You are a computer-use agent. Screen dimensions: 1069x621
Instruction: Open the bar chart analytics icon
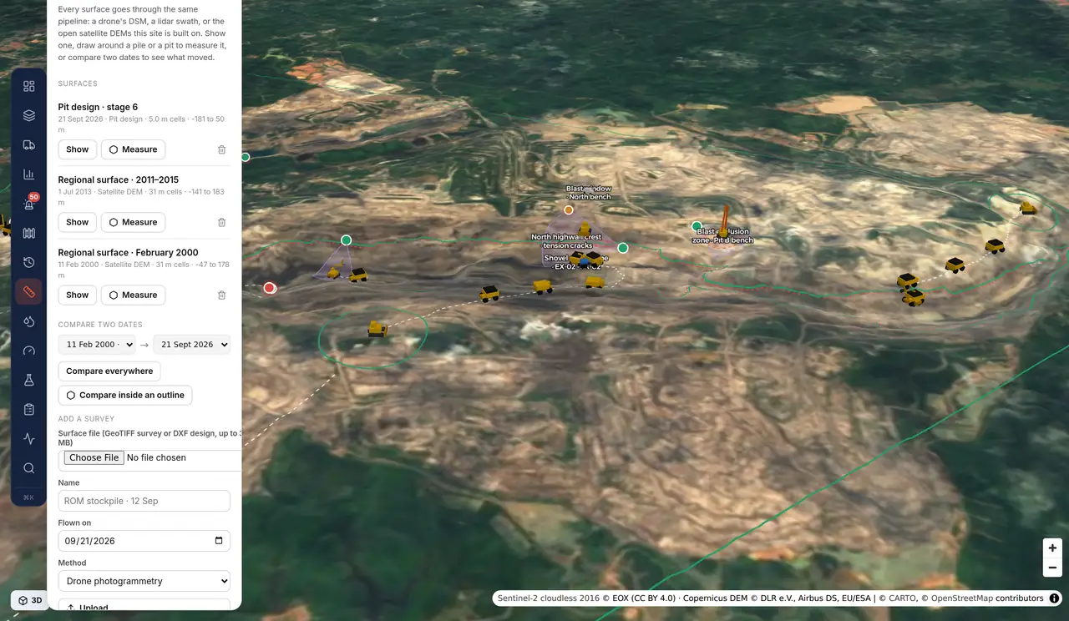pos(29,174)
